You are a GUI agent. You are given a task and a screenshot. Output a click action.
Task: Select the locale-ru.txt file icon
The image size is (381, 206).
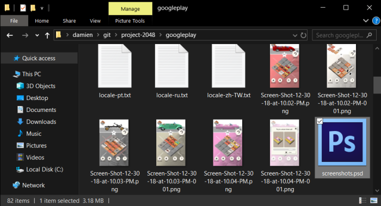tap(171, 66)
